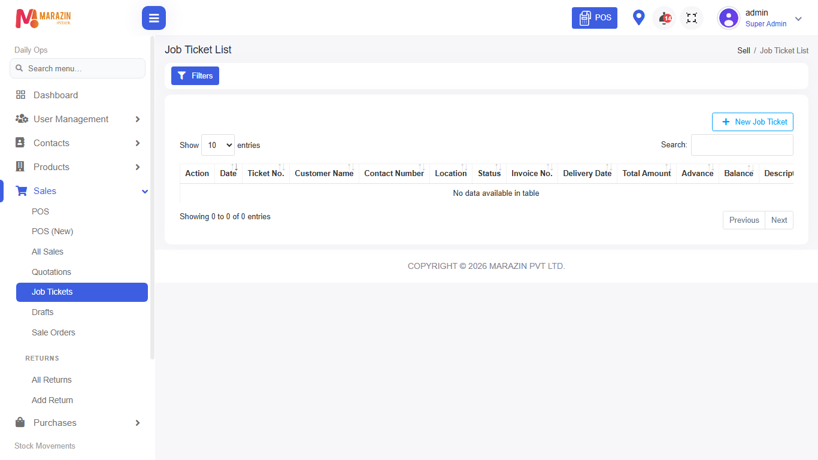Image resolution: width=818 pixels, height=460 pixels.
Task: Select the Job Tickets menu item
Action: (82, 292)
